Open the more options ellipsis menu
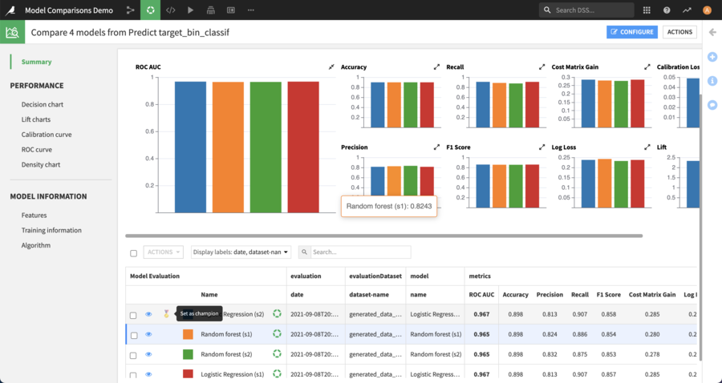722x383 pixels. 251,10
